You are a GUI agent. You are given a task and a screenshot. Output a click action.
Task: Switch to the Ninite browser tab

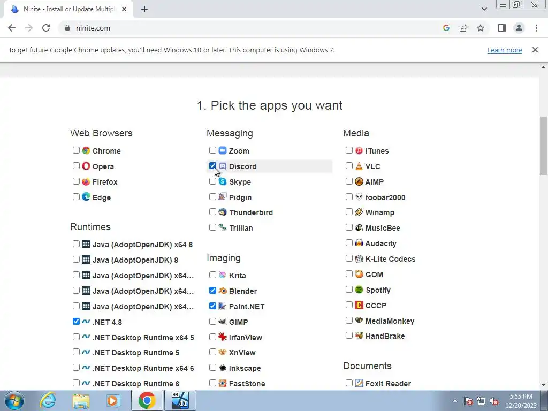[x=68, y=9]
